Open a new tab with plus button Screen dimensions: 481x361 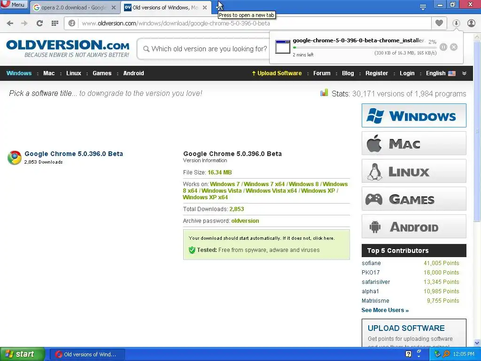(218, 7)
